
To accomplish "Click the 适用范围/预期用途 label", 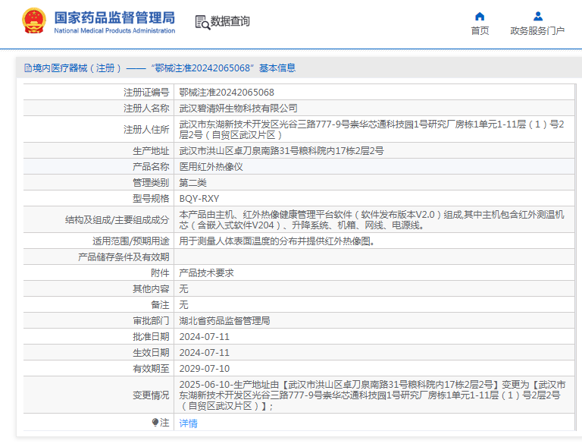I will point(130,241).
